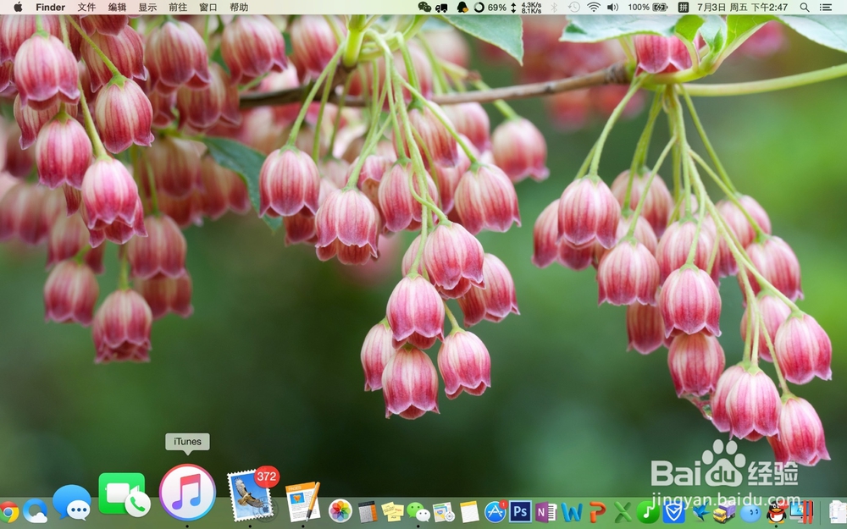The image size is (847, 529).
Task: Open the blue Q cloud browser
Action: tap(35, 510)
